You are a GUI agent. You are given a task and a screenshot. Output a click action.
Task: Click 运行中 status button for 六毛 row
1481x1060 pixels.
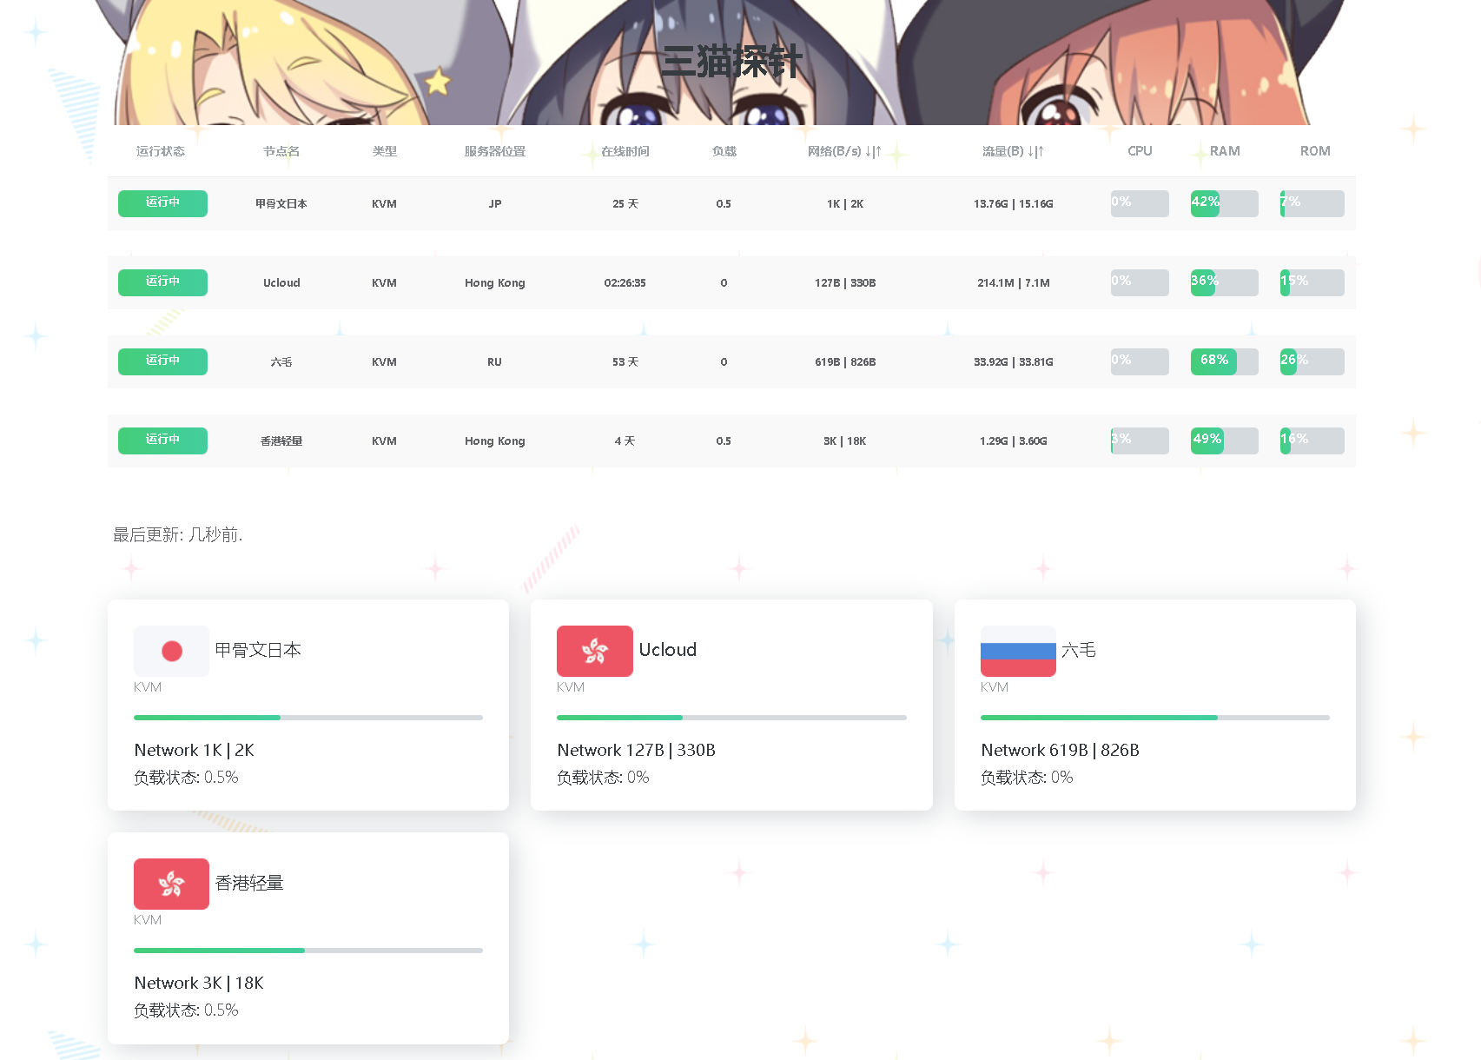point(162,361)
